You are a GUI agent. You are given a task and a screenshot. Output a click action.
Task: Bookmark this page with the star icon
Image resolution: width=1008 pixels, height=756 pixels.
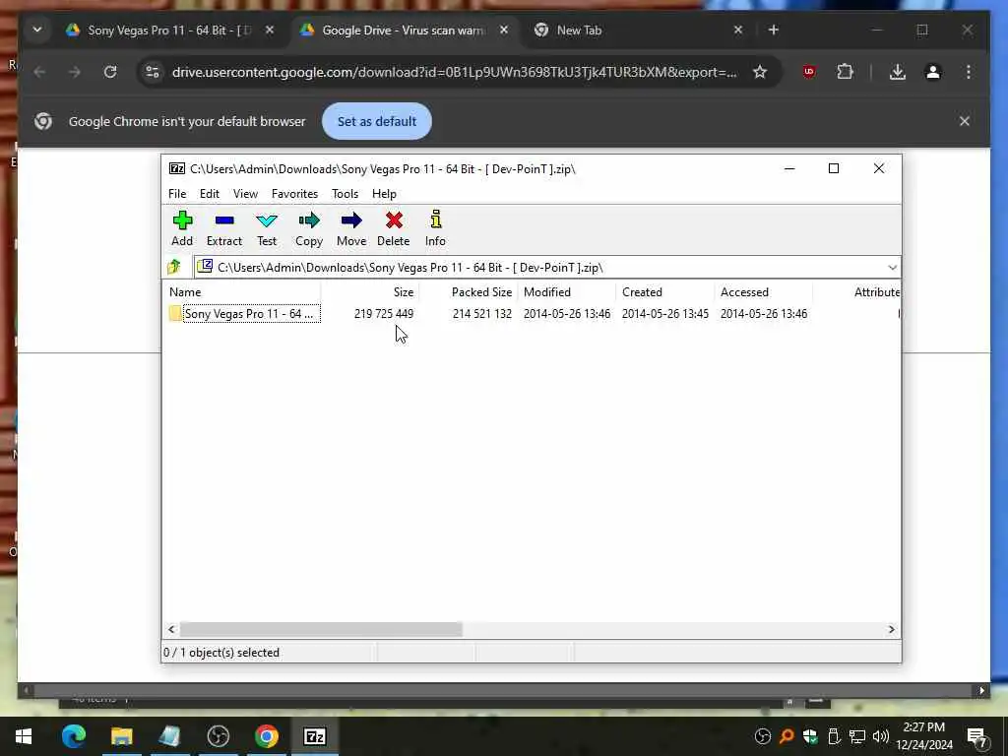[760, 72]
